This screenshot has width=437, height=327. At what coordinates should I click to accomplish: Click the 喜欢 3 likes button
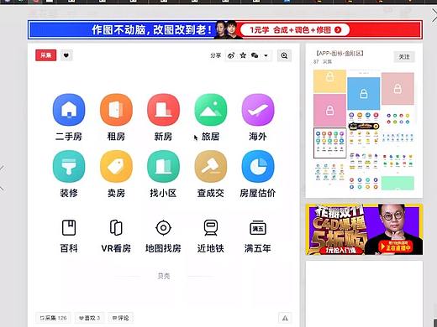(89, 318)
